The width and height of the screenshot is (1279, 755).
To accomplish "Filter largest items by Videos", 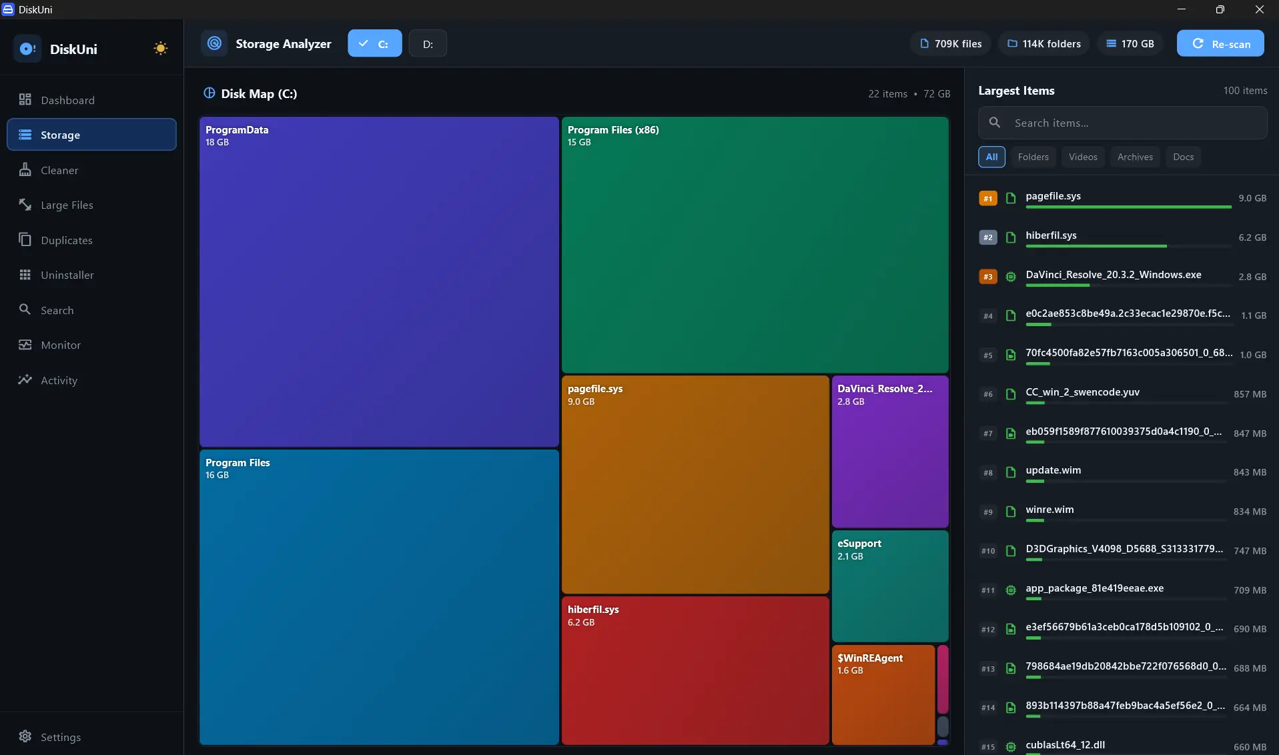I will coord(1082,157).
